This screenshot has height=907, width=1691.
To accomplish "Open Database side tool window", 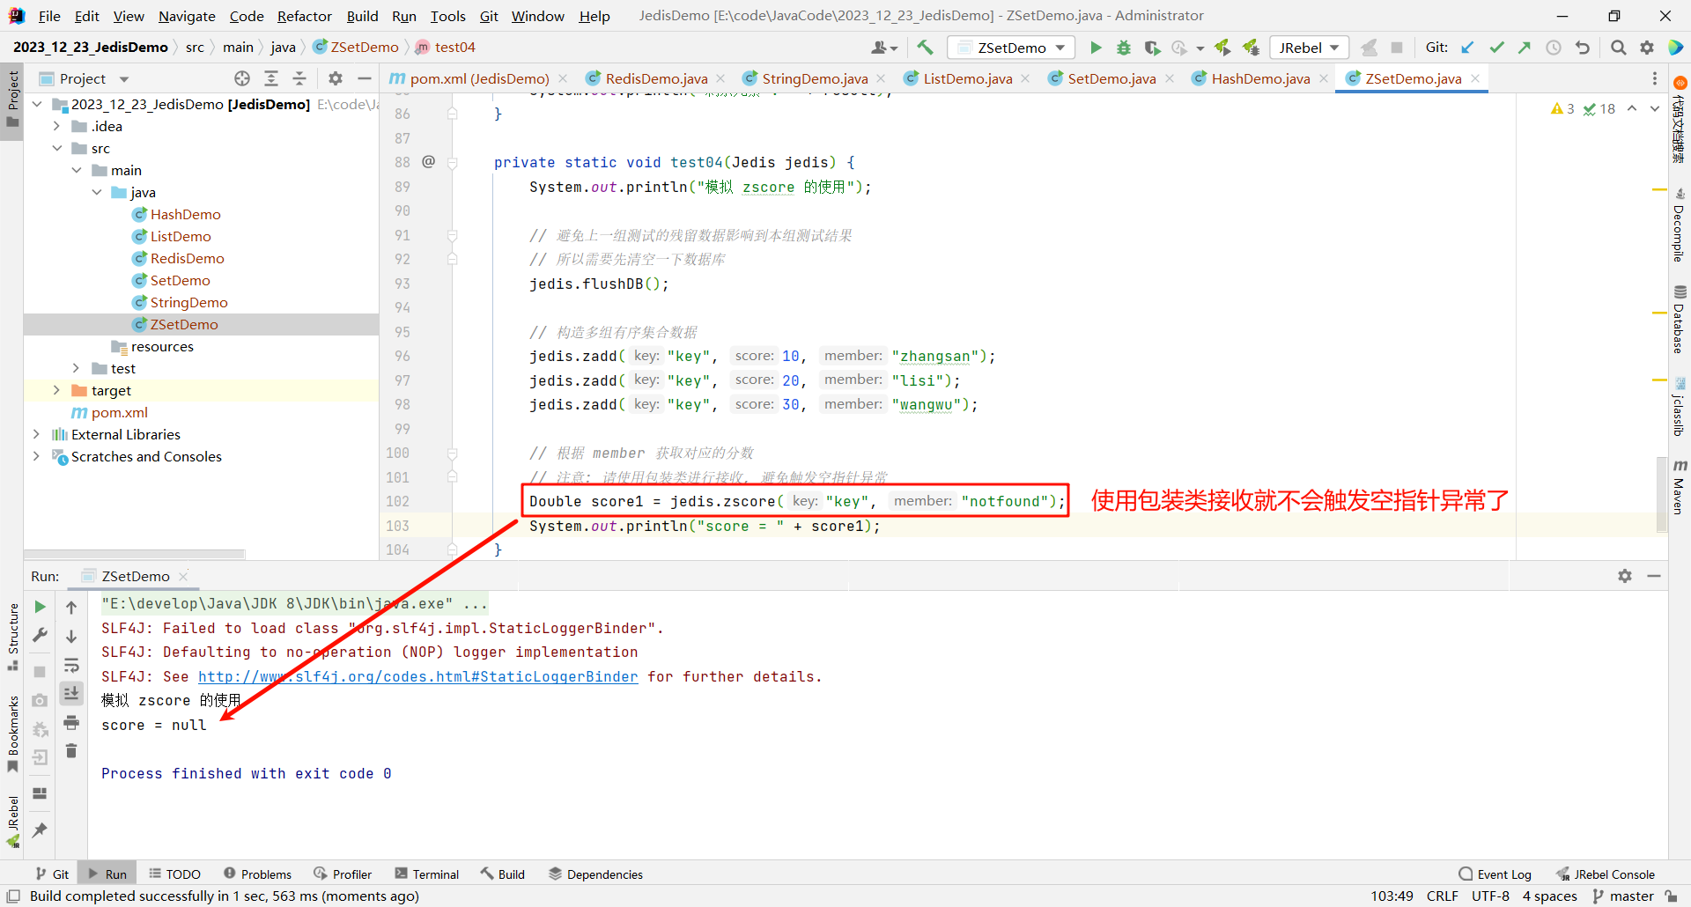I will 1679,319.
